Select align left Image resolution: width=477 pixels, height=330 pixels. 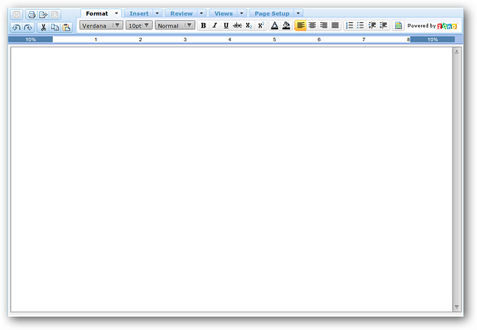[x=300, y=25]
